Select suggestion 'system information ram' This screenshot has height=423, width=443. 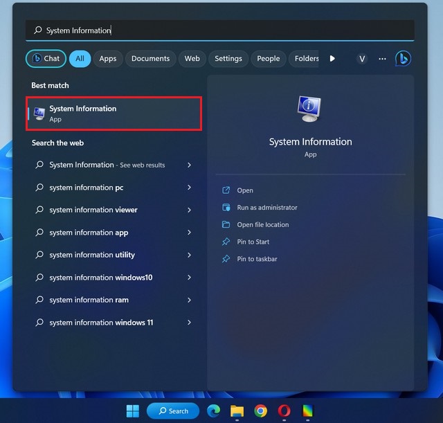114,300
